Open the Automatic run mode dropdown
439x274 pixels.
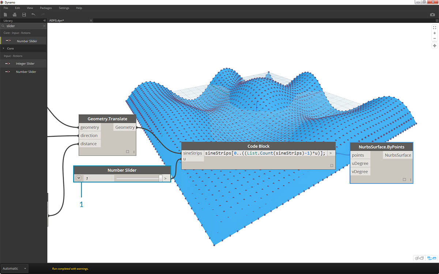click(x=14, y=269)
